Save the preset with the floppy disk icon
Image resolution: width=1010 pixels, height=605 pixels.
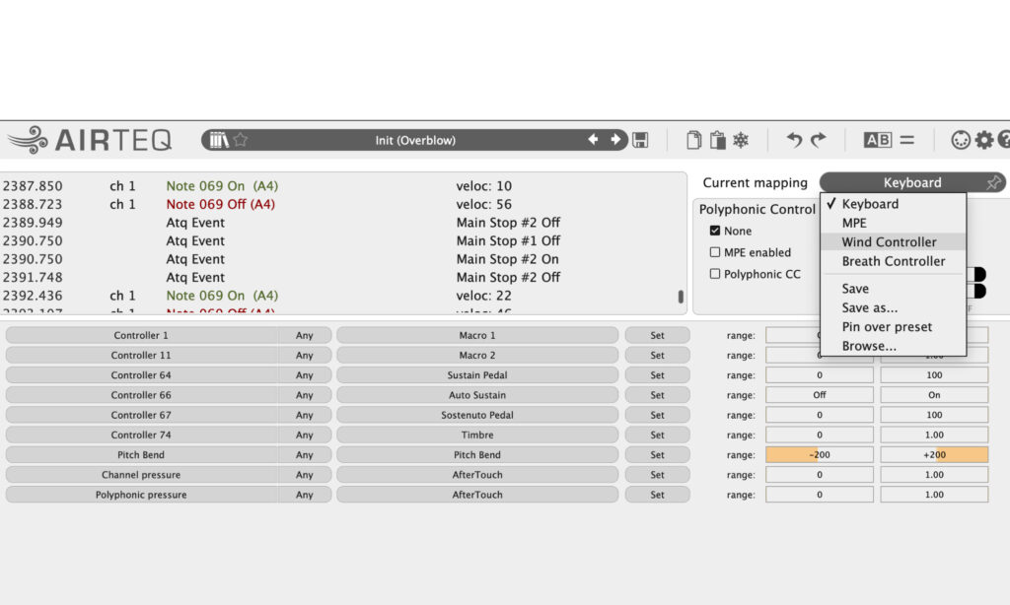pyautogui.click(x=640, y=140)
